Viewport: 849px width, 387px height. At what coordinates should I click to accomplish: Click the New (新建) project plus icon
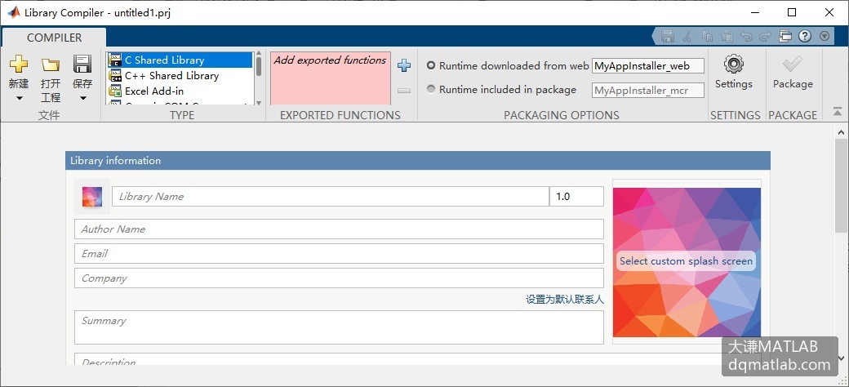[x=19, y=64]
